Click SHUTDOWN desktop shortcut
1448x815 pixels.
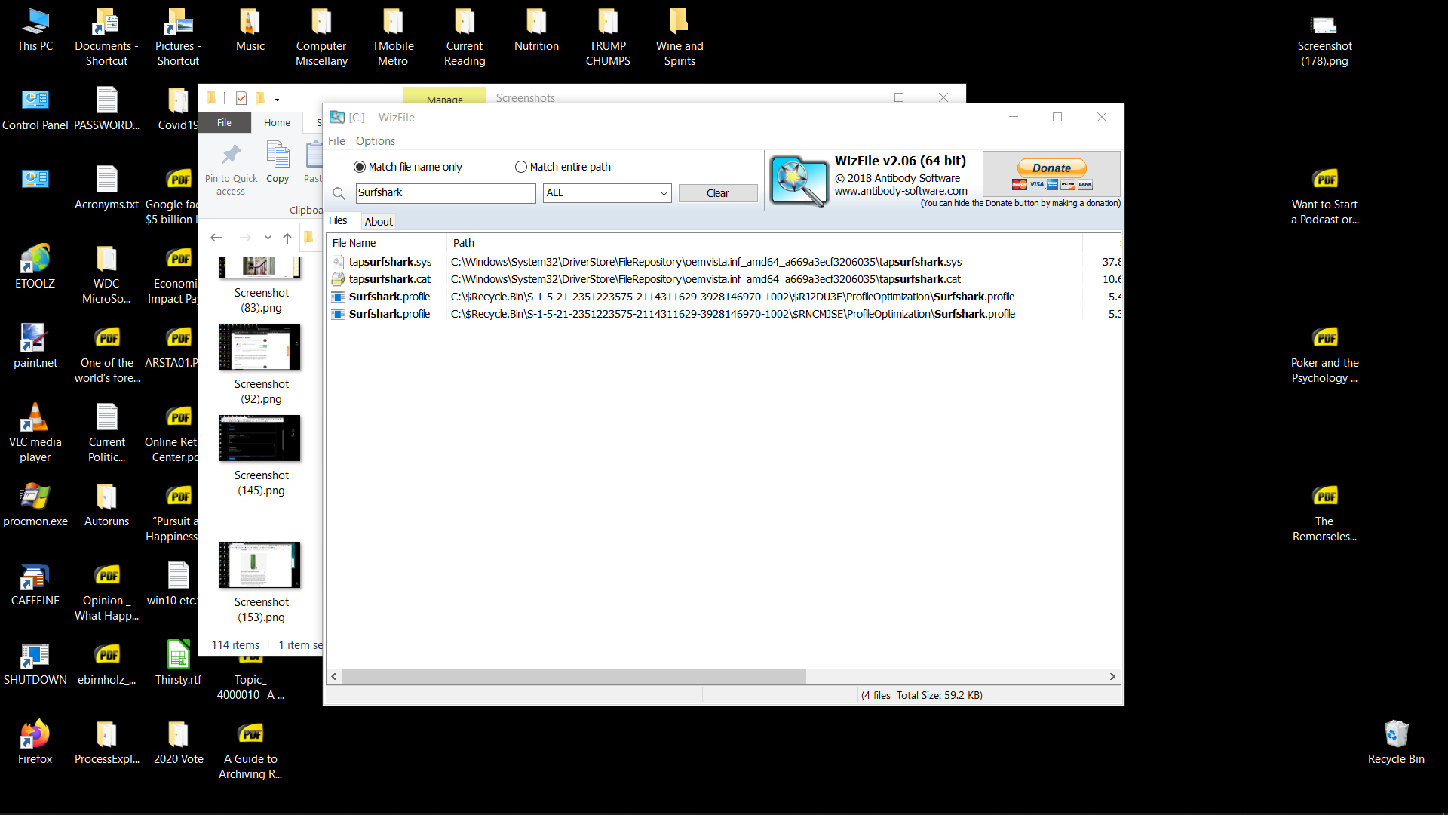click(x=35, y=663)
